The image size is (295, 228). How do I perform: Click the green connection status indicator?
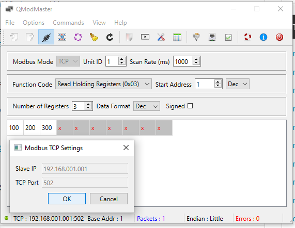(x=7, y=218)
